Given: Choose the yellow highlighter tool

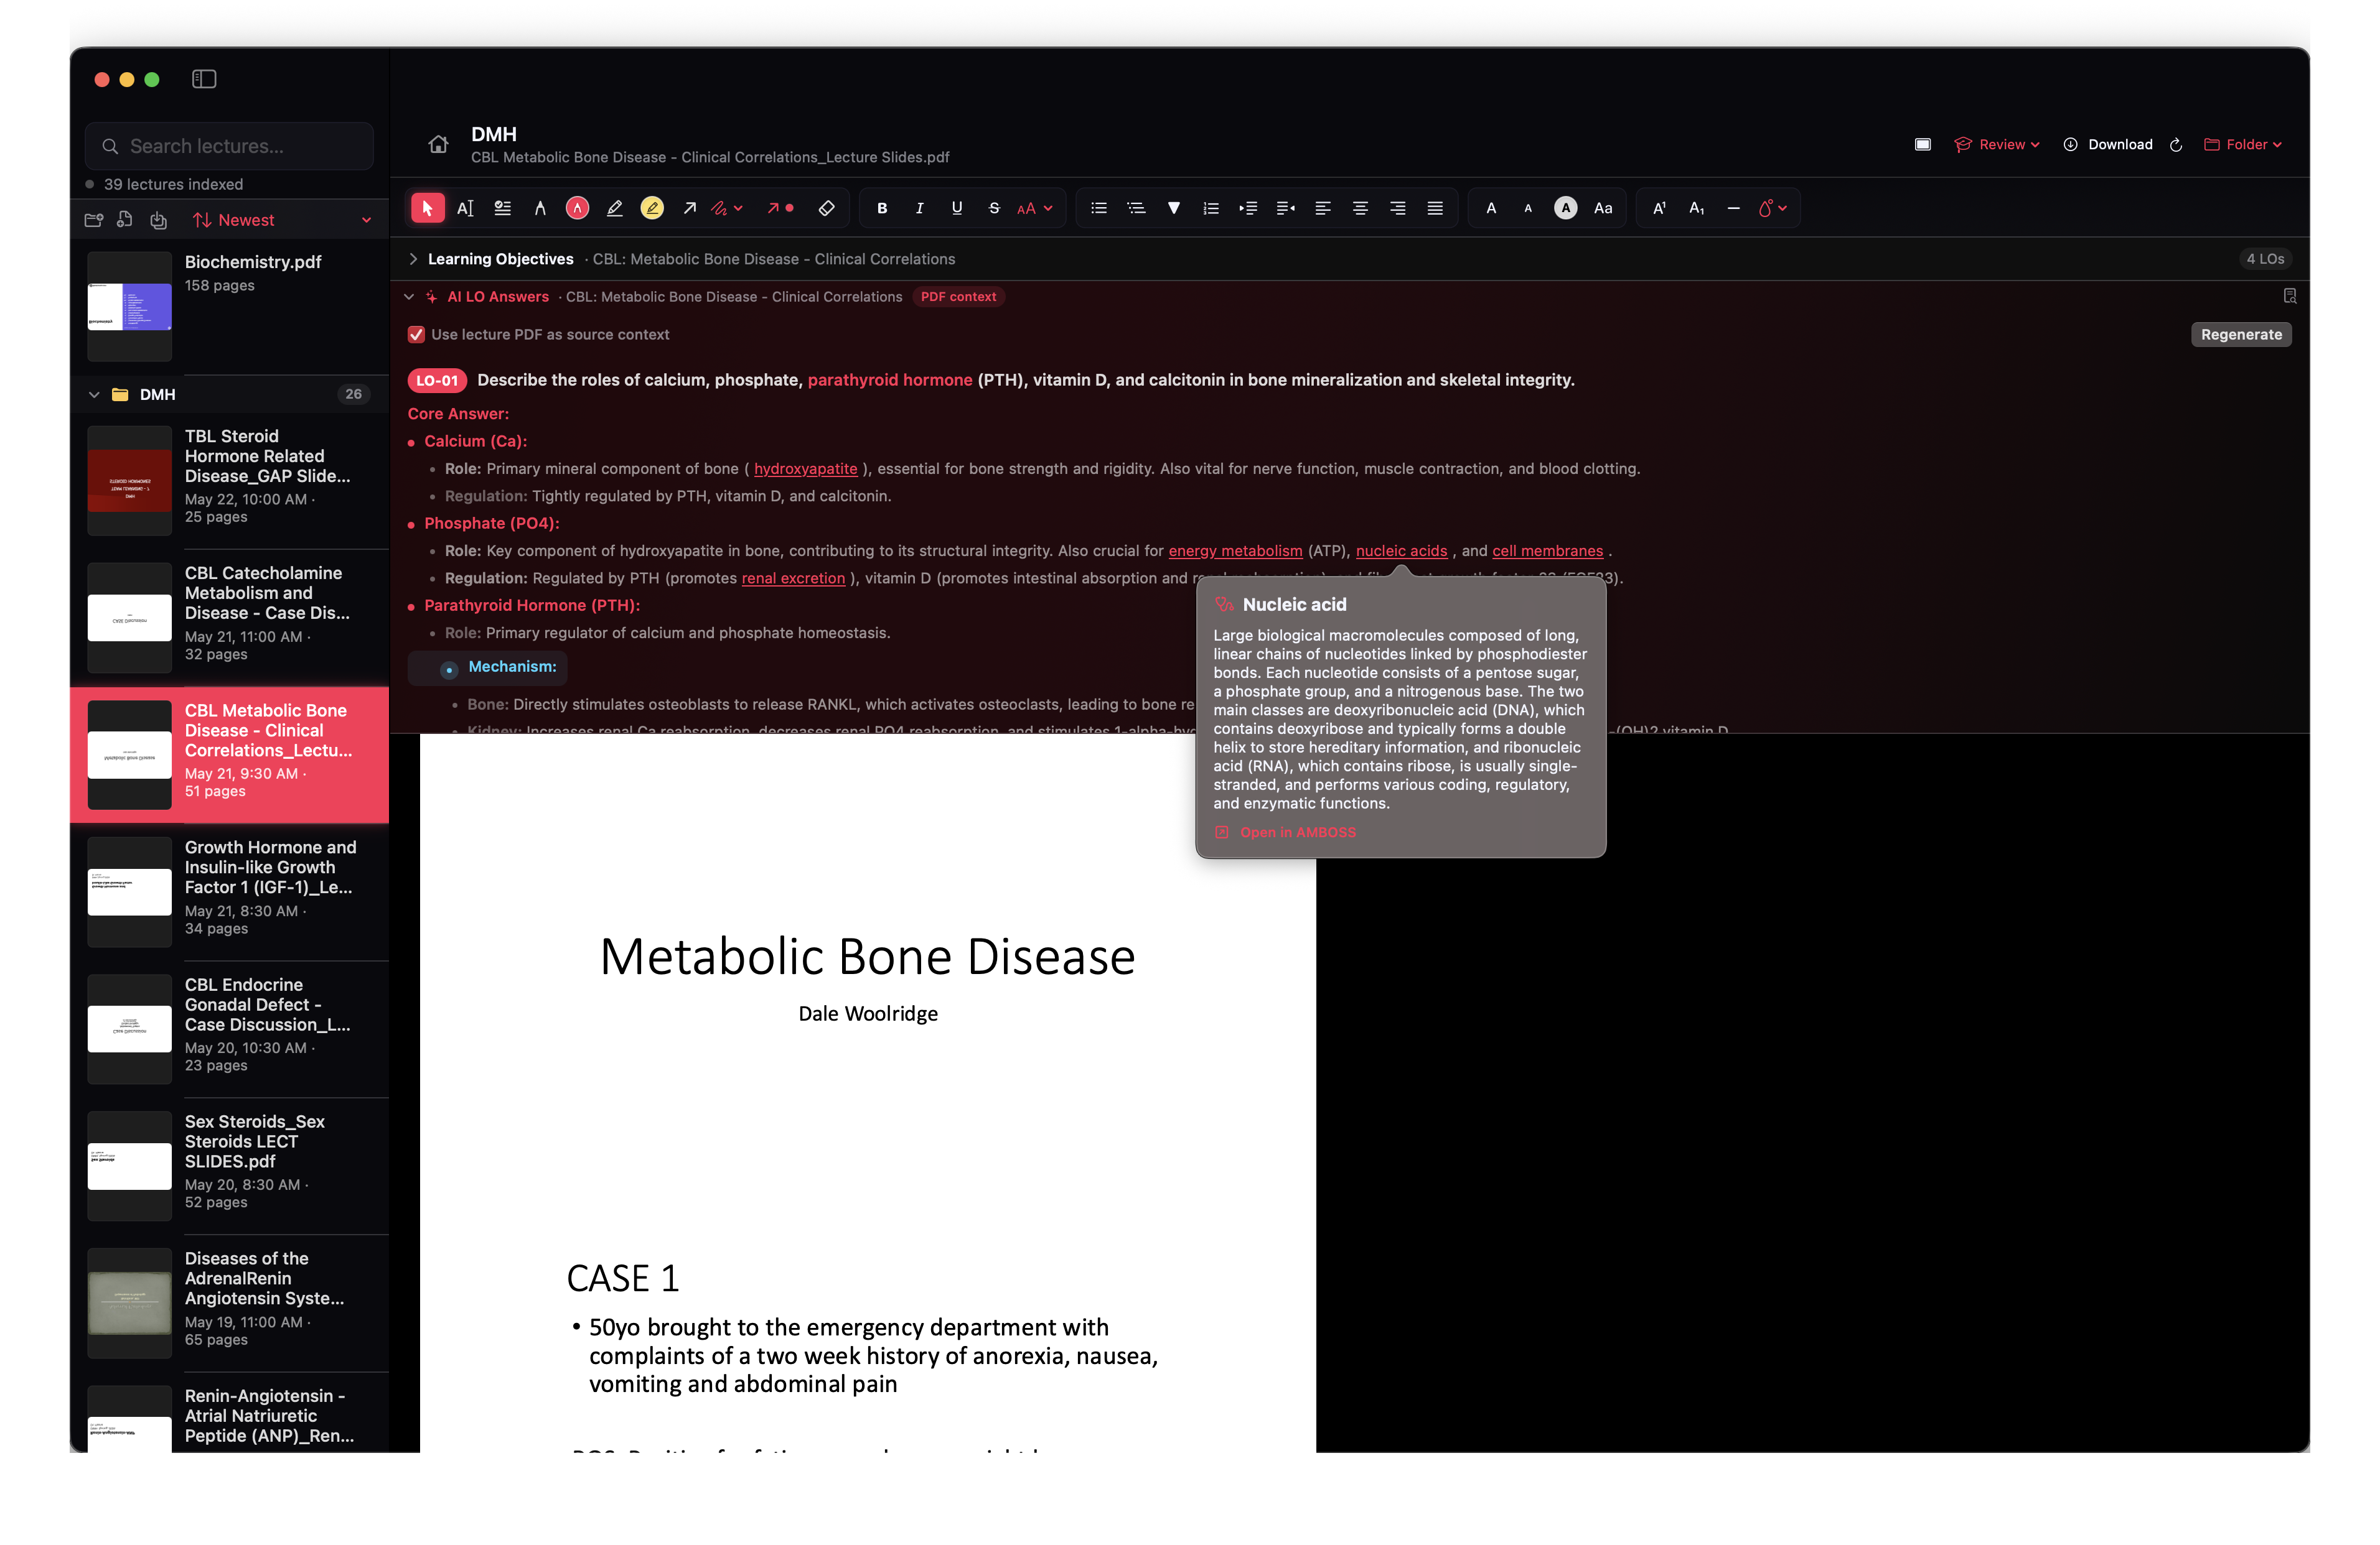Looking at the screenshot, I should tap(652, 208).
